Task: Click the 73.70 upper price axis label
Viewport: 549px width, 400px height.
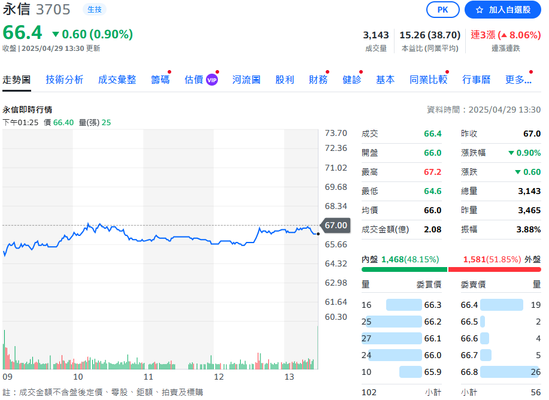Action: coord(336,133)
